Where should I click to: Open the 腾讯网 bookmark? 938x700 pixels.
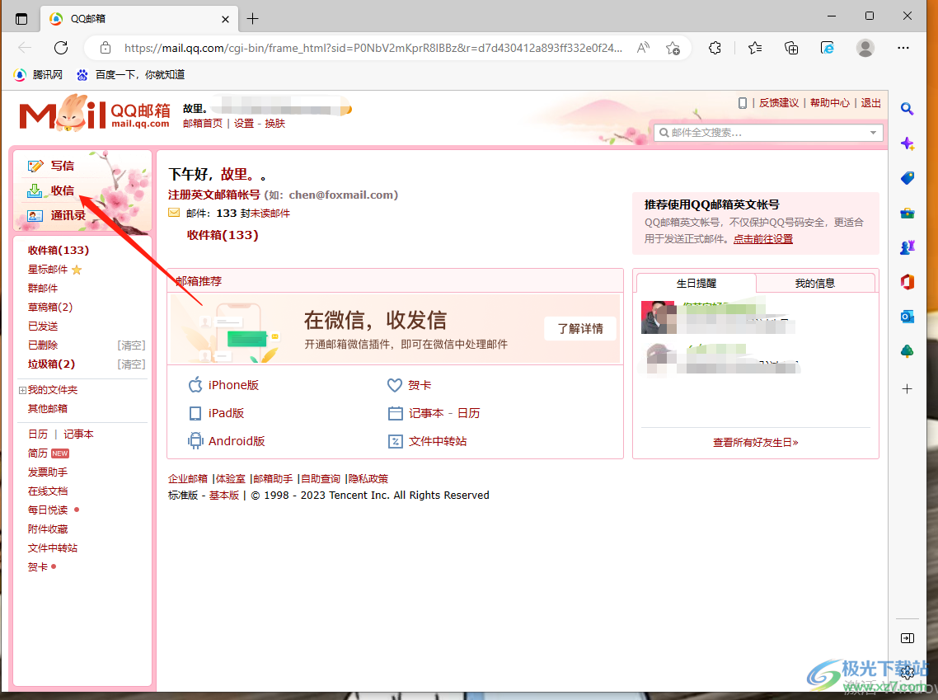point(38,75)
